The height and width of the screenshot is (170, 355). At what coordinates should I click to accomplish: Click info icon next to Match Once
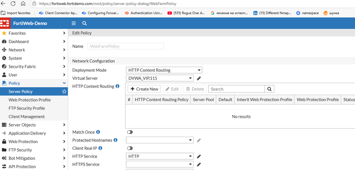[x=98, y=132]
